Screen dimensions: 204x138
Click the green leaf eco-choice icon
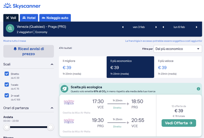pos(65,89)
